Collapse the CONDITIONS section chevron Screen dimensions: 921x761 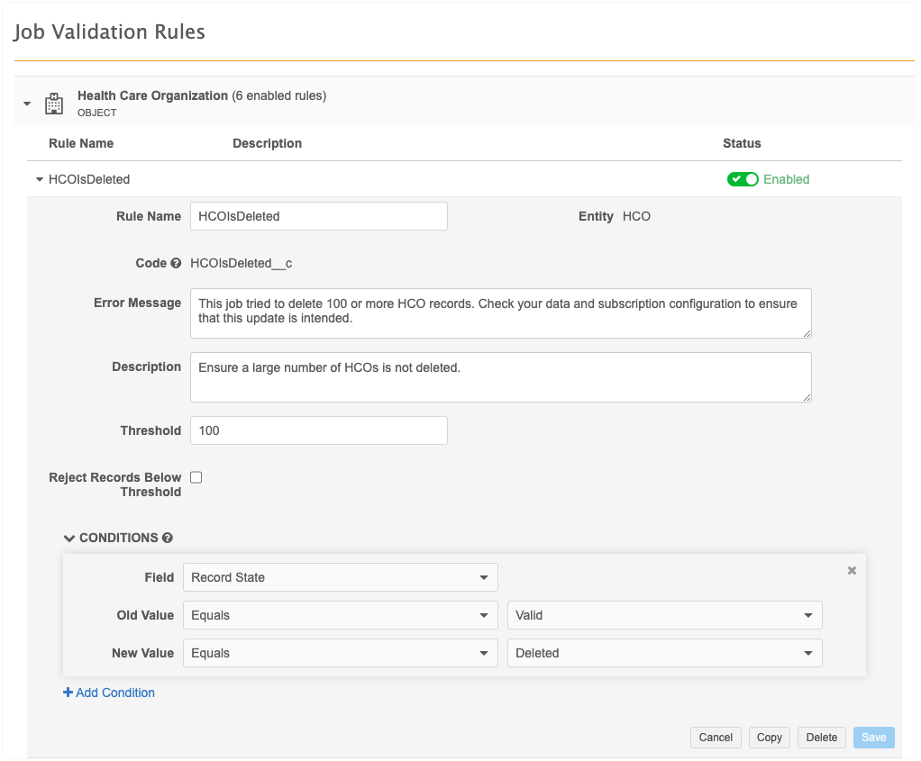point(69,538)
